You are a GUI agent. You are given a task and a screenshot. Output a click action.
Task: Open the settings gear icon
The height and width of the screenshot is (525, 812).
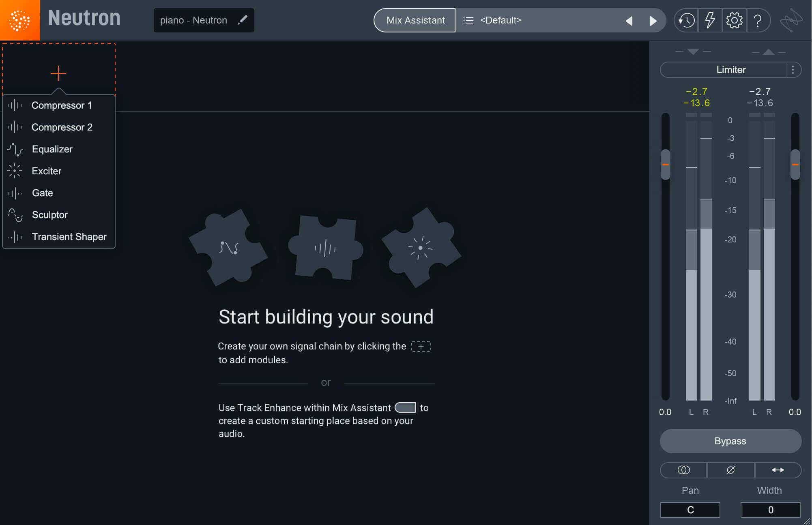[734, 20]
